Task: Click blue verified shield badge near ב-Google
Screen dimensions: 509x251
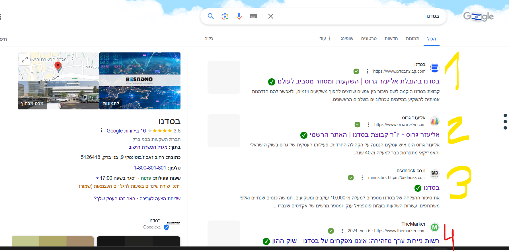Action: (167, 227)
